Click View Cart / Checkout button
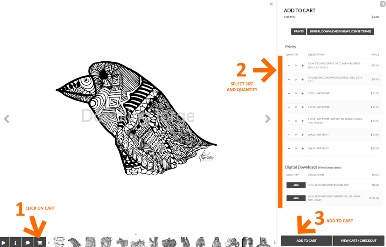The width and height of the screenshot is (386, 247). click(x=358, y=241)
